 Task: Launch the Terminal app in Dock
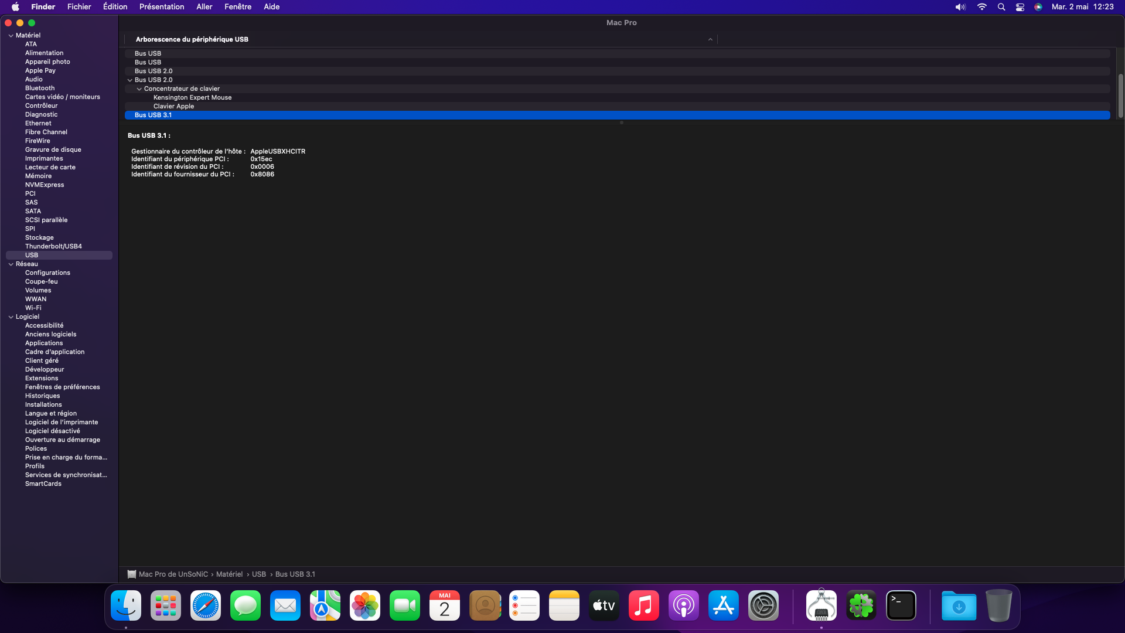point(901,605)
